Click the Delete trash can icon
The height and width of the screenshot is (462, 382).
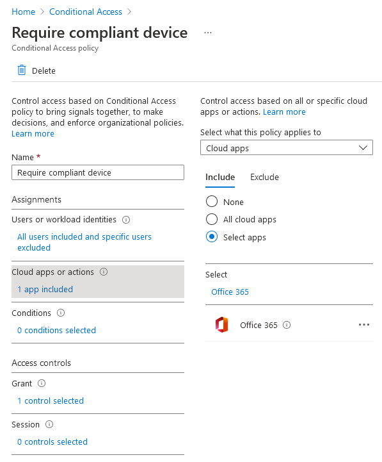point(22,70)
